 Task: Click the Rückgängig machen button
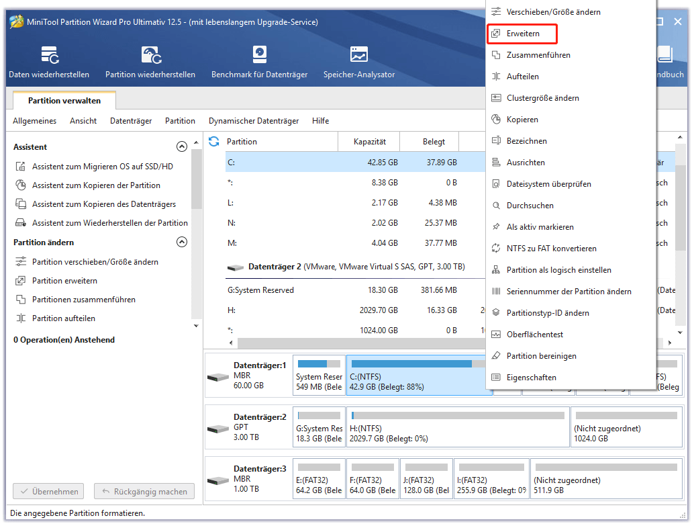[144, 492]
